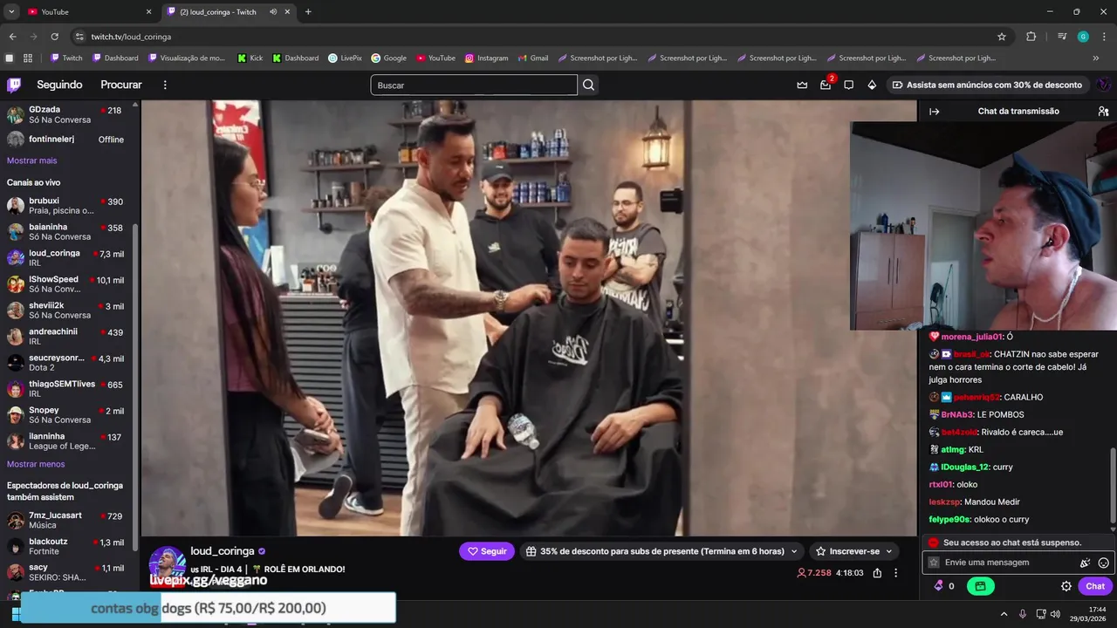Click the ad-free 30% discount banner
1117x628 pixels.
(986, 85)
